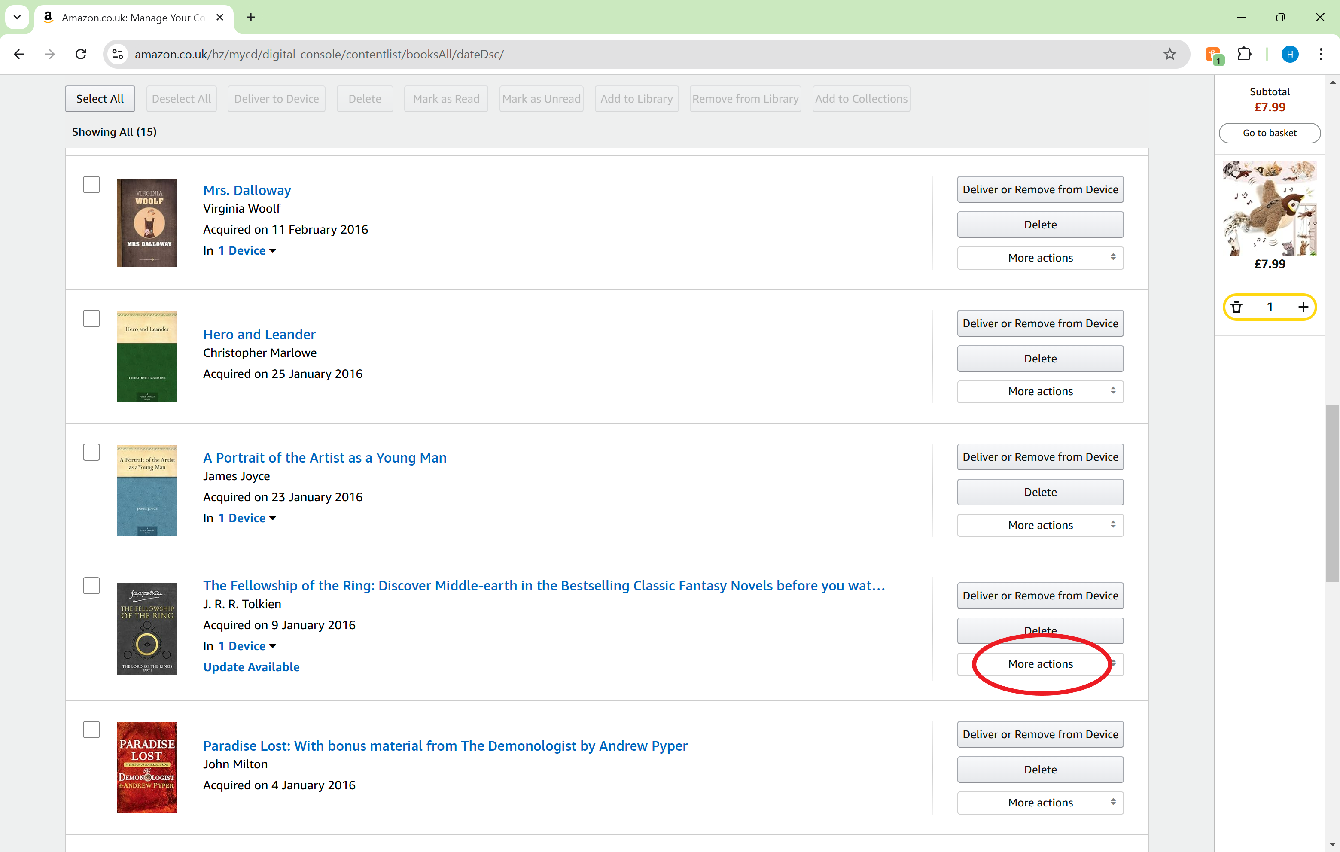
Task: Click the page vertical scrollbar thumb
Action: click(1332, 493)
